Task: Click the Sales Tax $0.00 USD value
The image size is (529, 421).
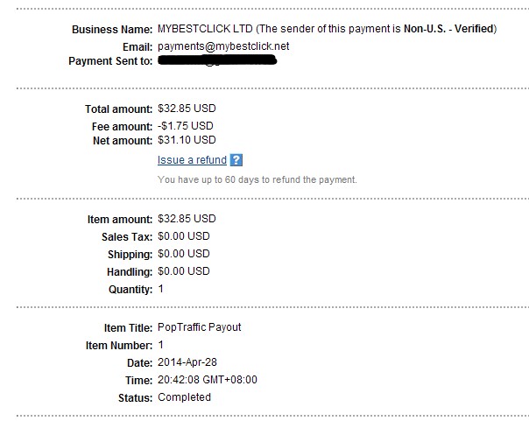Action: [x=184, y=236]
